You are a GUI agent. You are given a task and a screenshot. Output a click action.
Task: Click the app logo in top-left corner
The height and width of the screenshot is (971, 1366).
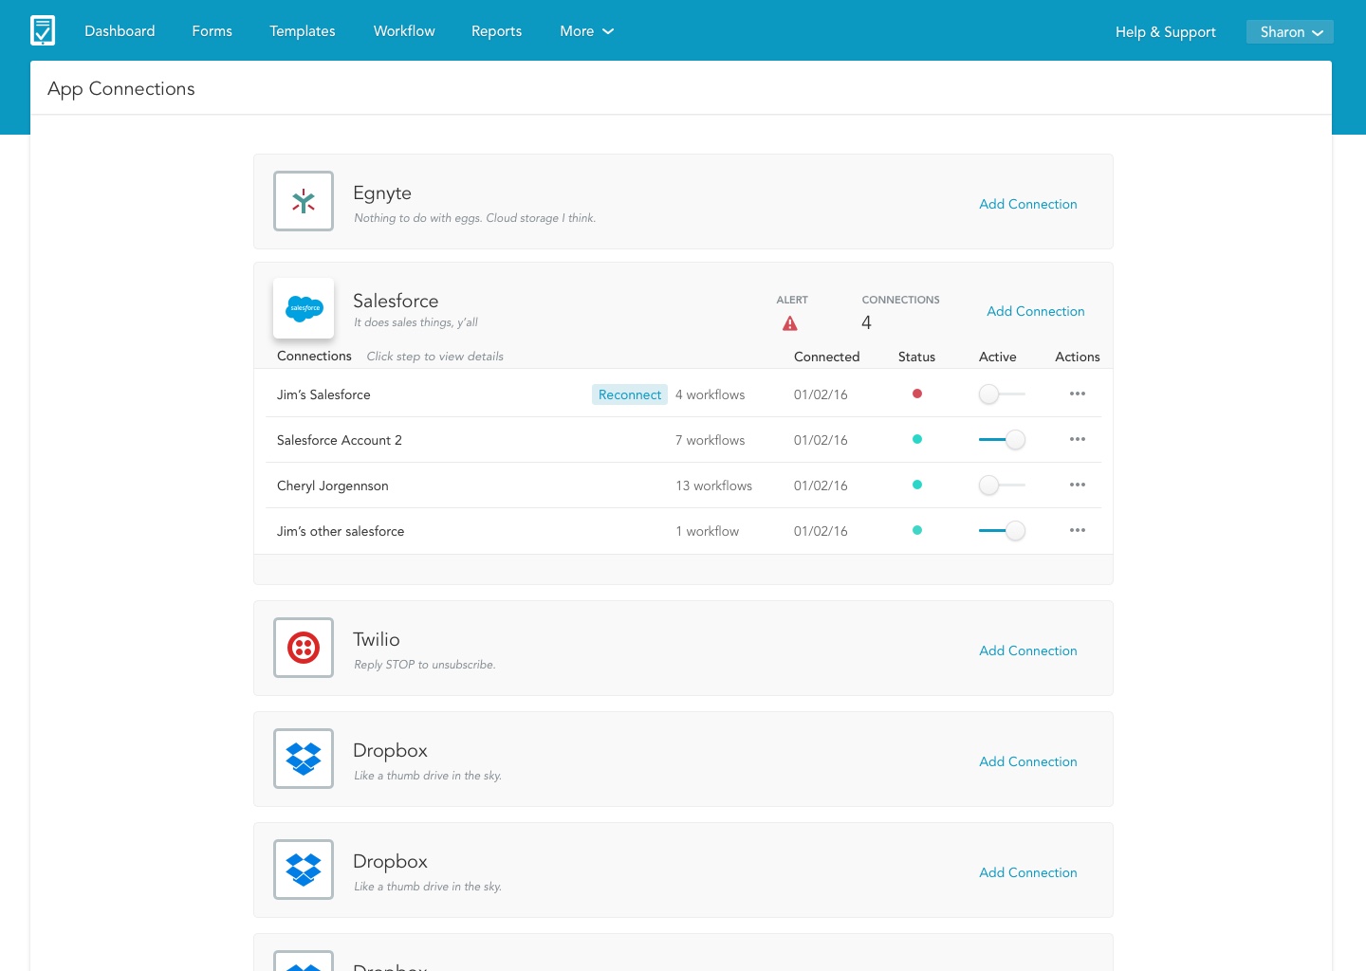[43, 30]
